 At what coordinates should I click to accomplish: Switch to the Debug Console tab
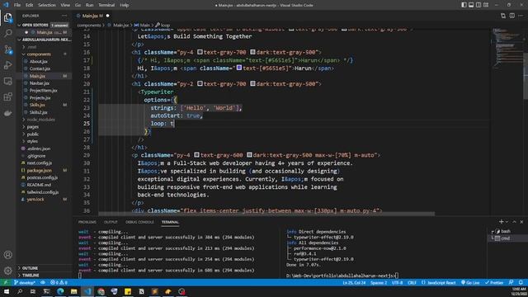(x=139, y=222)
